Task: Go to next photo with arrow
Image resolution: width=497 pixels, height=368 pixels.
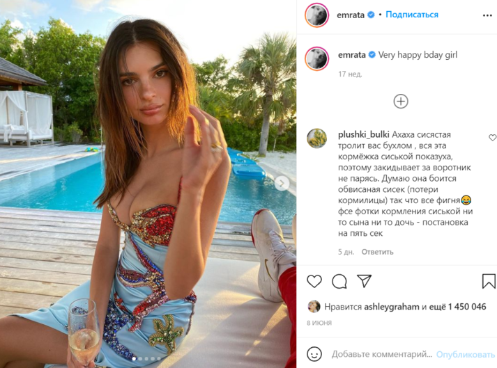Action: click(x=282, y=183)
